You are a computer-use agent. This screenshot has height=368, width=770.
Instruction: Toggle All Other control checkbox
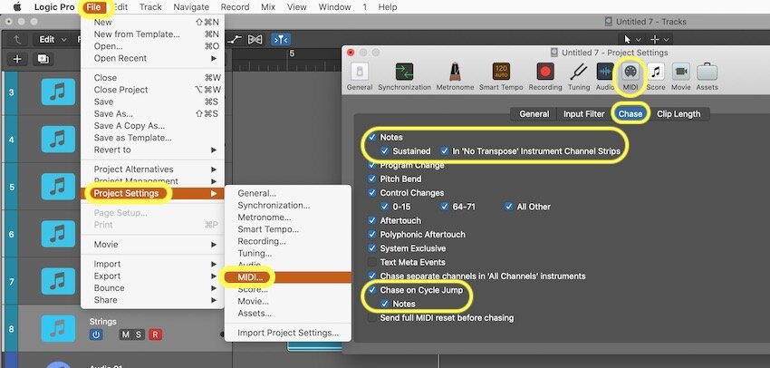509,207
